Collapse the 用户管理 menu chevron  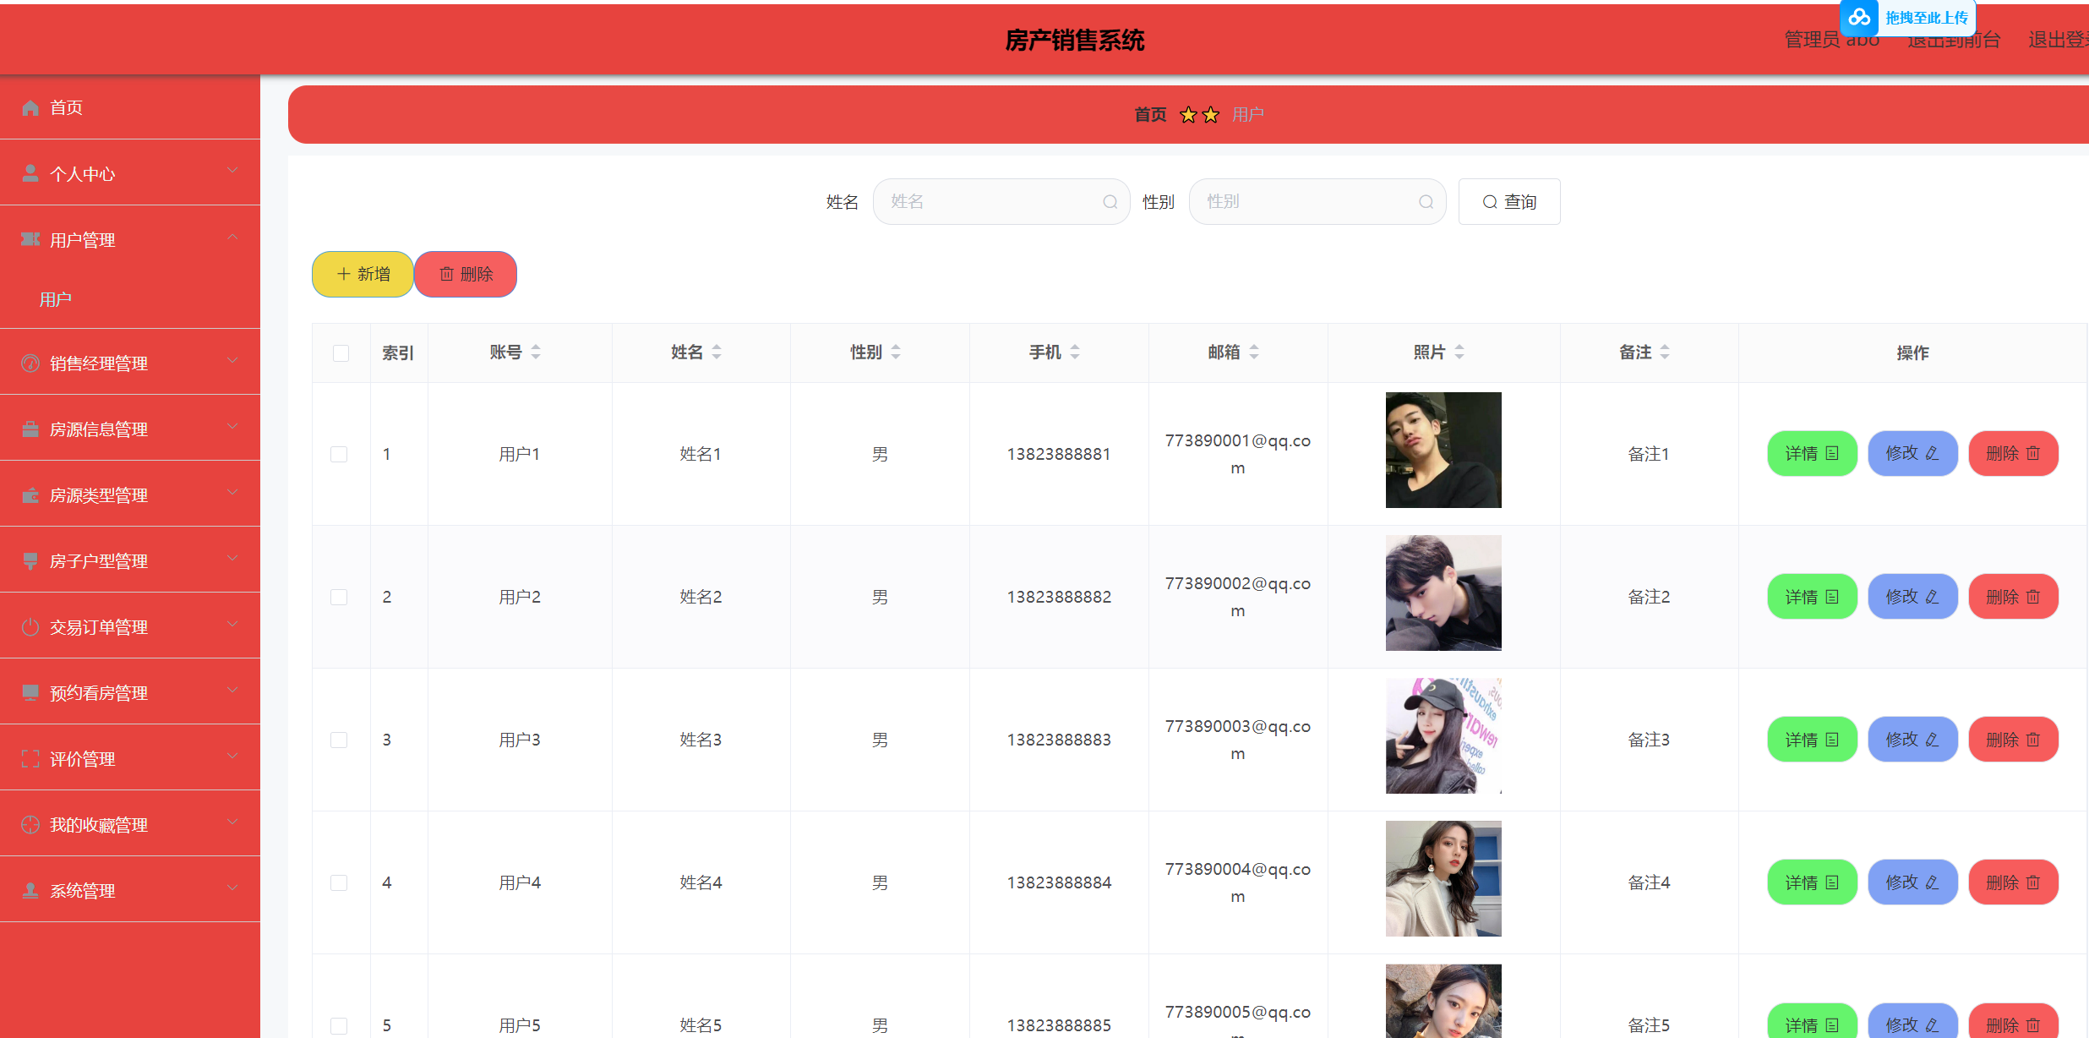(x=232, y=238)
